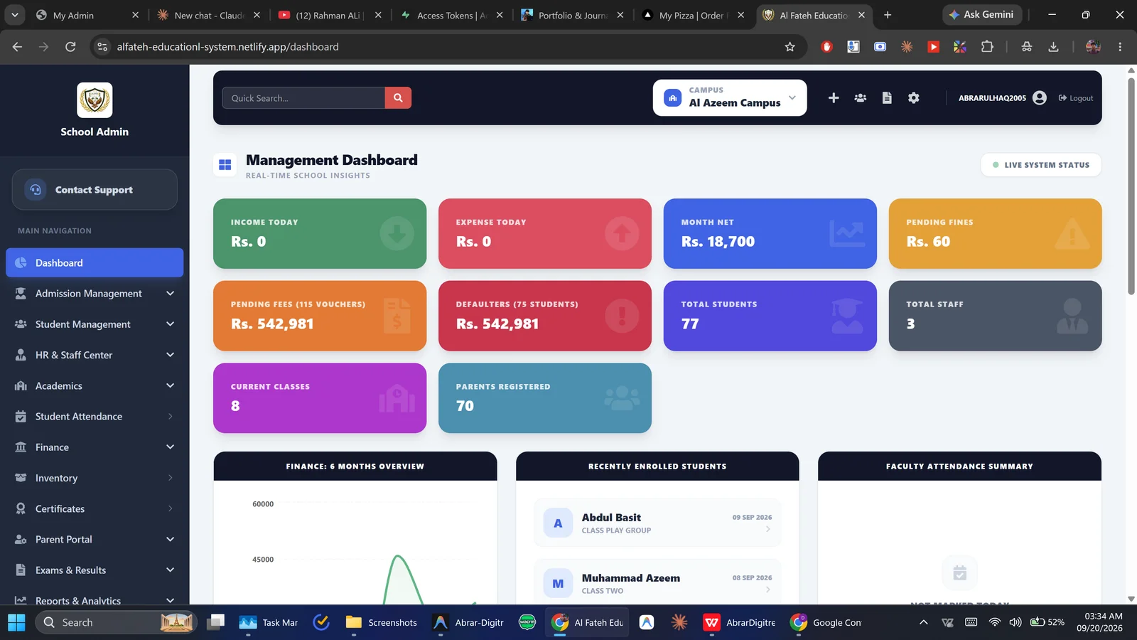Screen dimensions: 1137x640
Task: Open the Windows Start menu icon
Action: click(16, 622)
